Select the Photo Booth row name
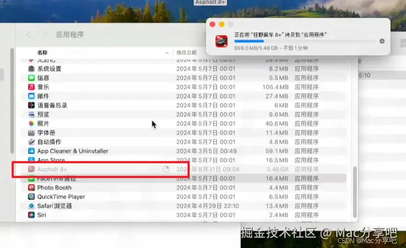 click(54, 187)
